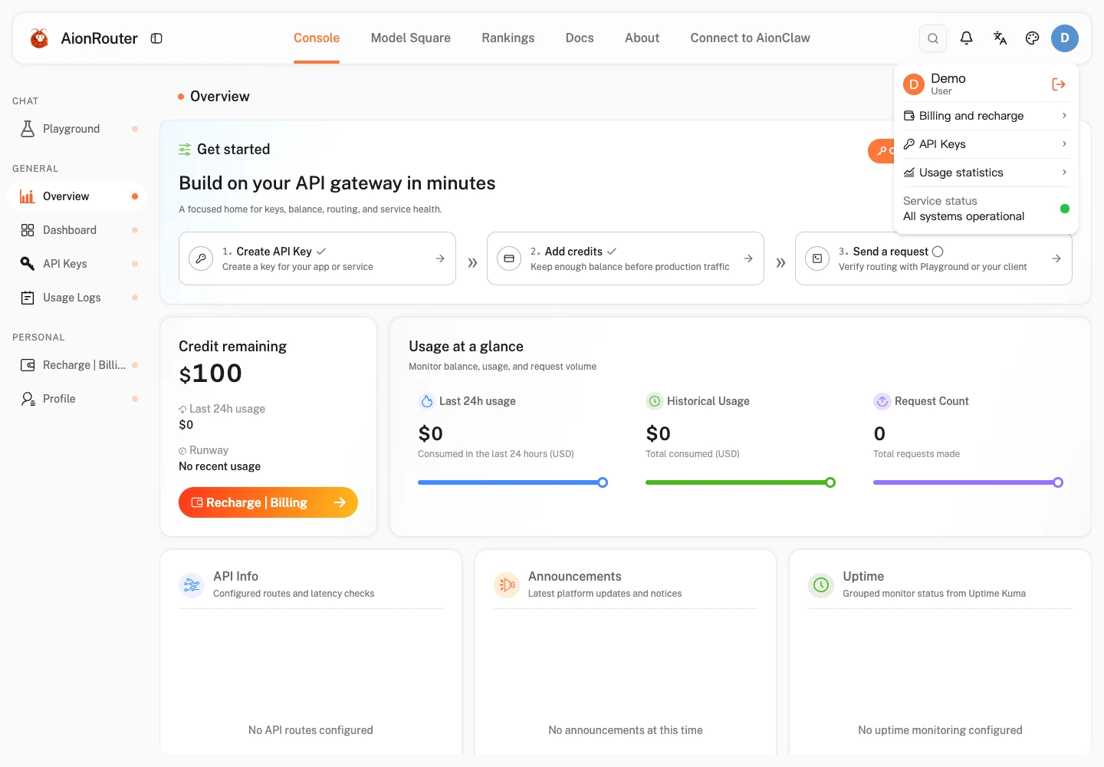Open search with the magnifier icon

[x=933, y=38]
